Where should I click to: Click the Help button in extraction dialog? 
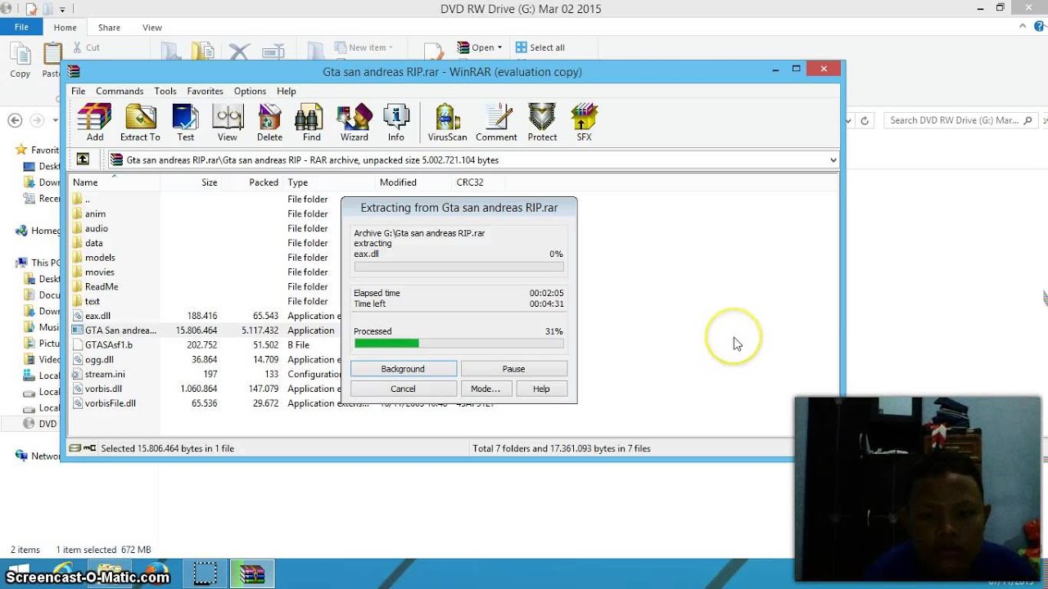541,389
